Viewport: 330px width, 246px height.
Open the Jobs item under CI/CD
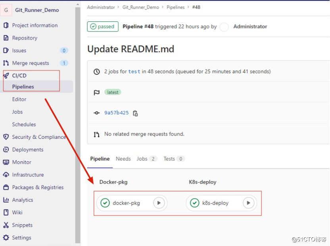[17, 112]
